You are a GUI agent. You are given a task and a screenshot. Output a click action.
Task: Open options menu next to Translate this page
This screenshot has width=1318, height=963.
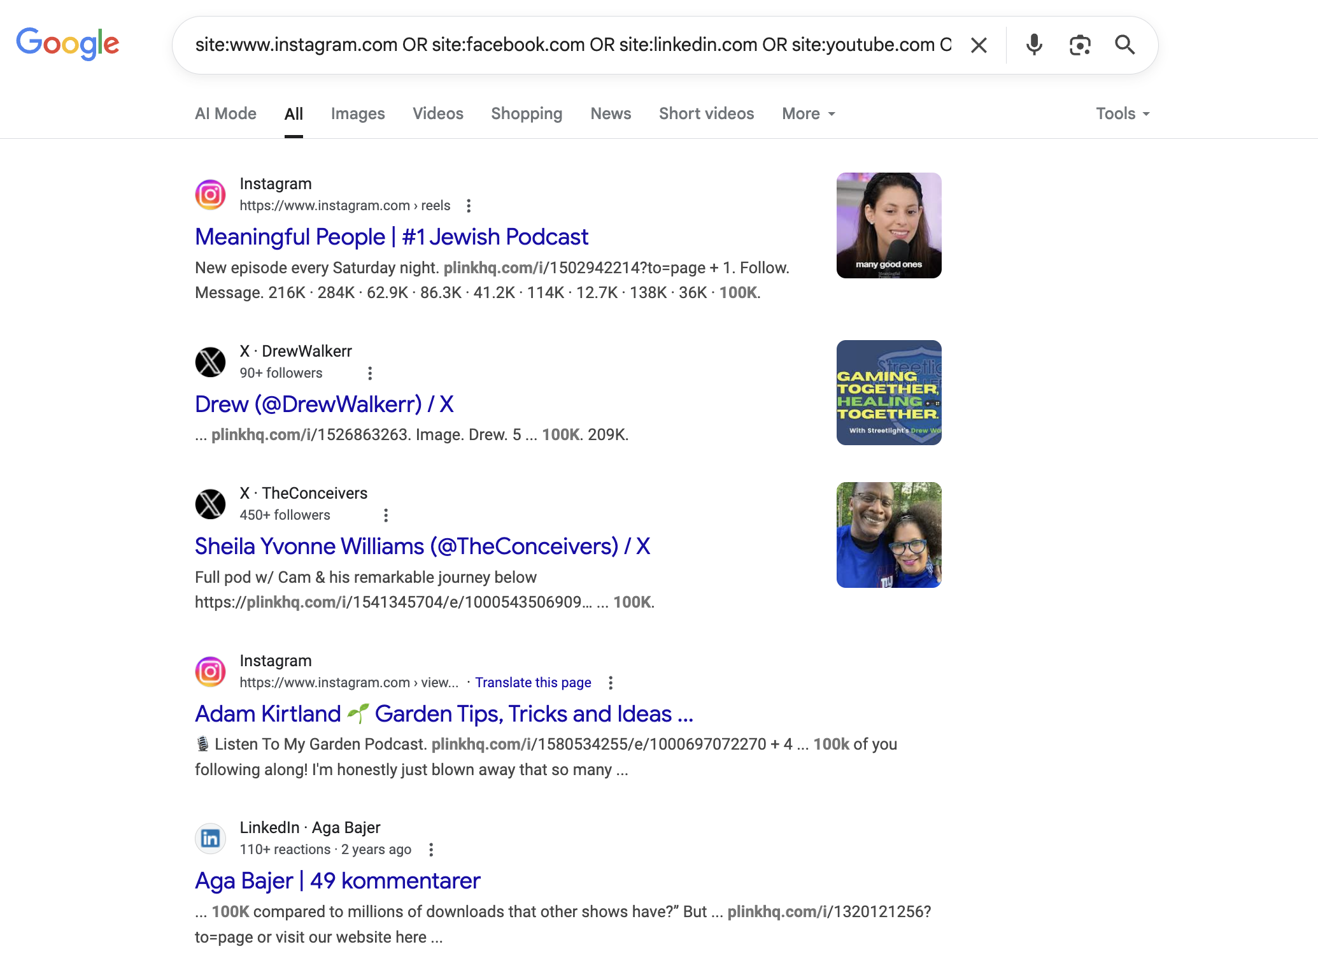coord(611,683)
